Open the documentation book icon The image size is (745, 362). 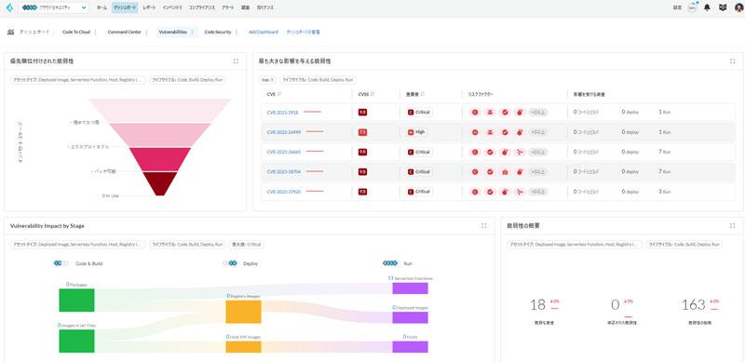click(723, 7)
